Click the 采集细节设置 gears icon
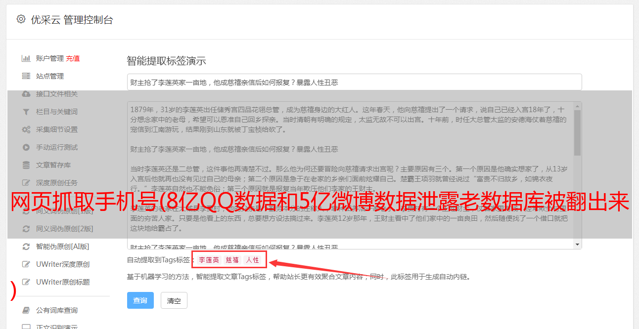This screenshot has height=329, width=639. 26,129
